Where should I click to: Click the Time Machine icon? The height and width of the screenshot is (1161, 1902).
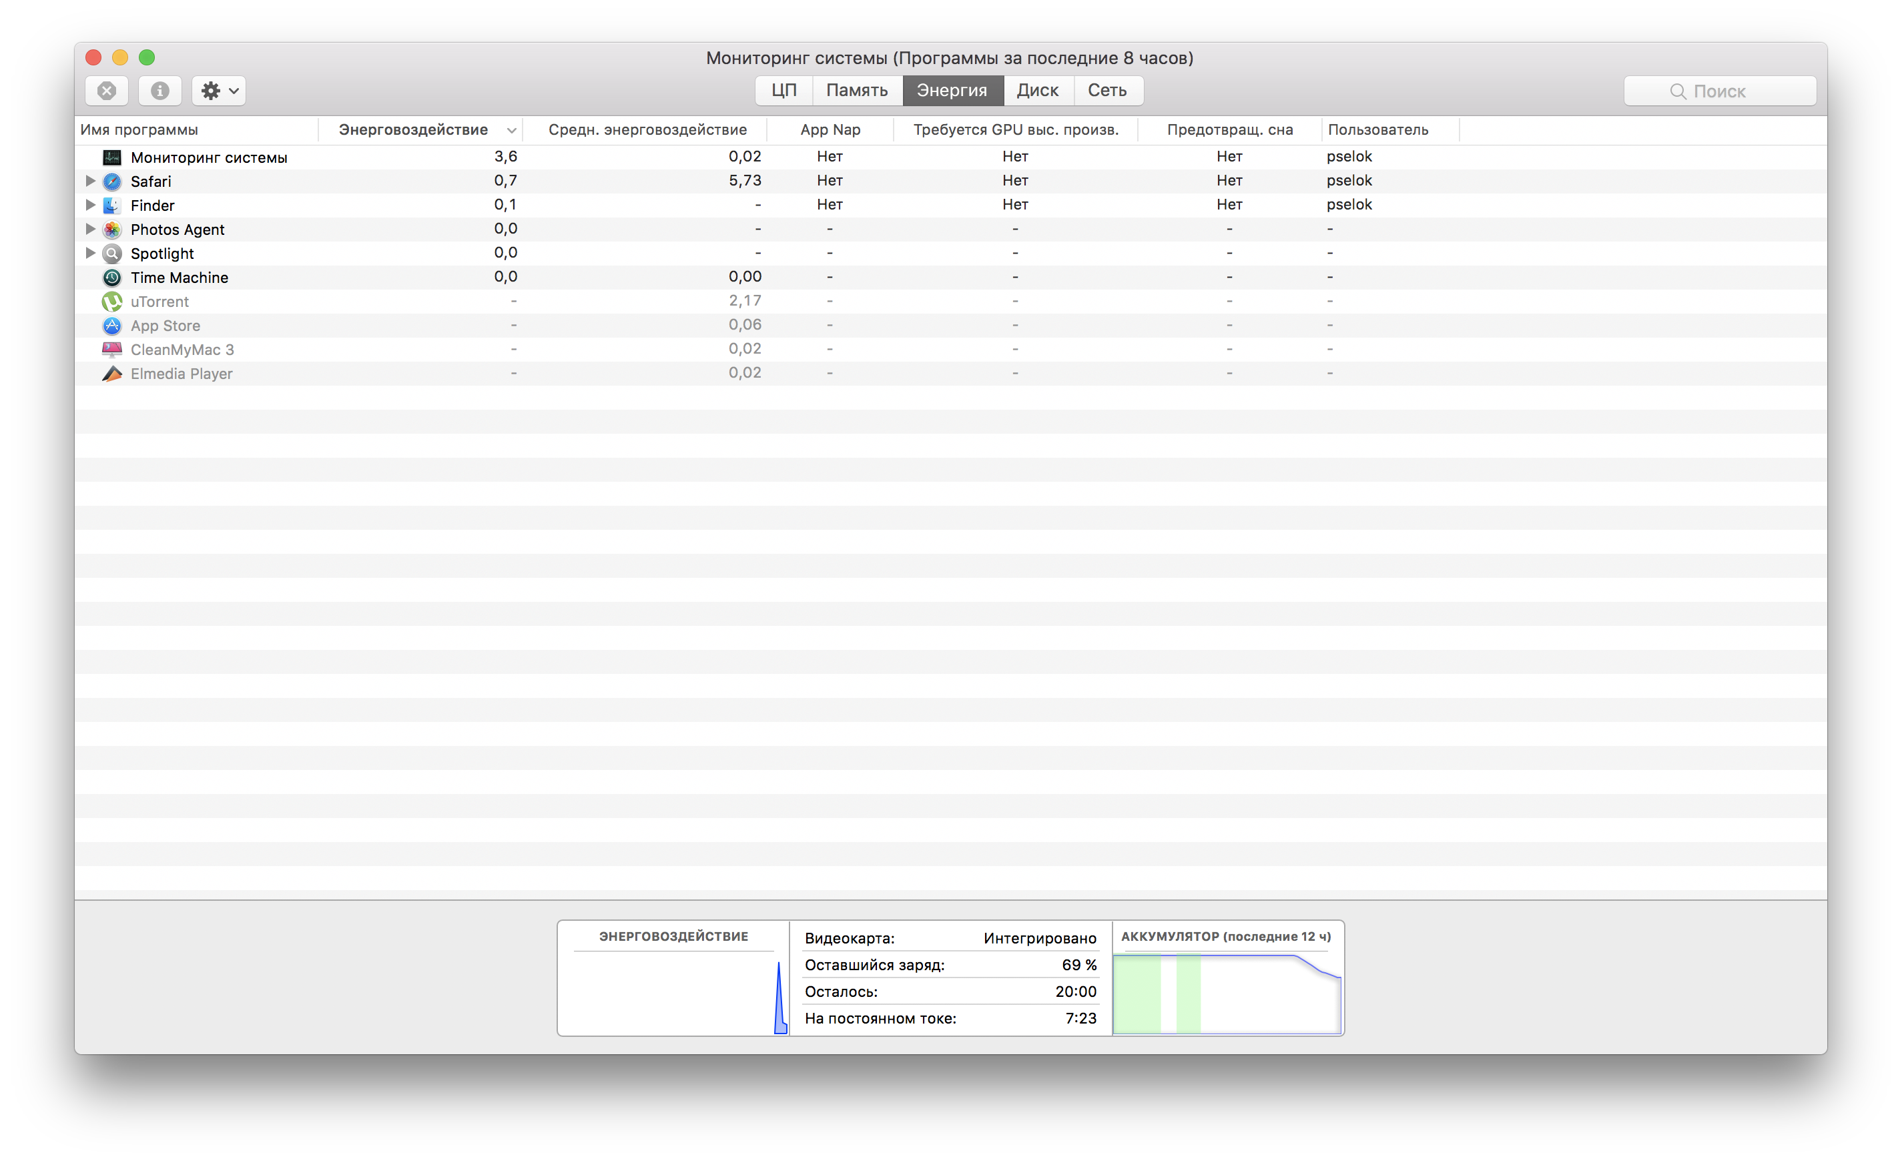pyautogui.click(x=112, y=278)
